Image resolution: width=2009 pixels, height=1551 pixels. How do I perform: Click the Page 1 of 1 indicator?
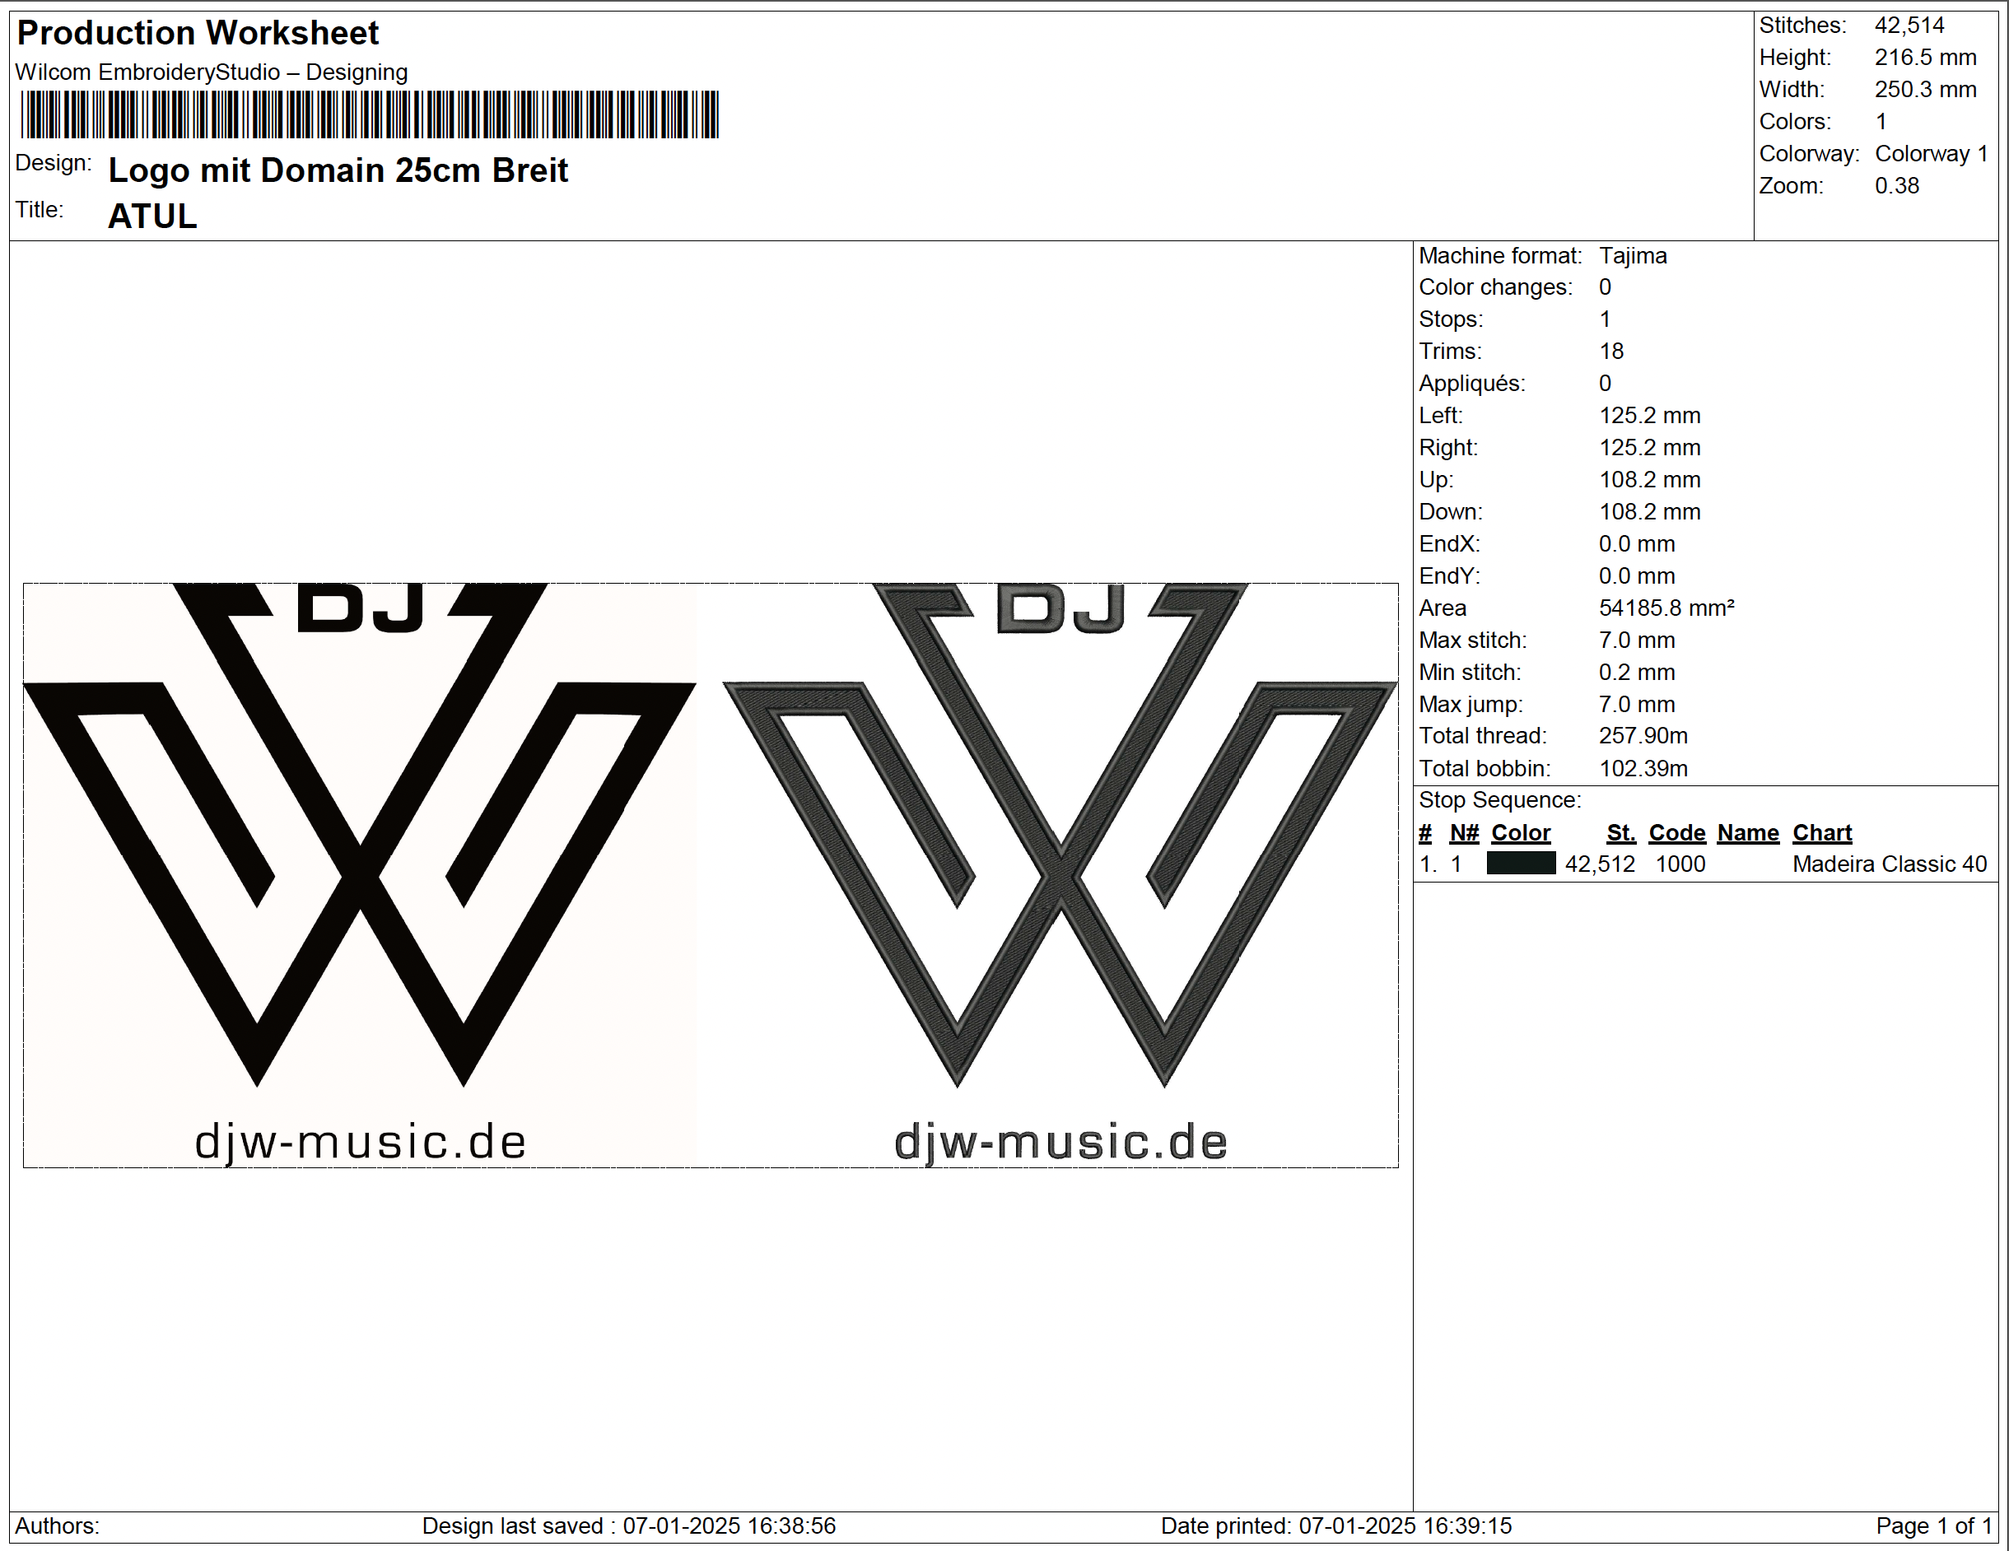pos(1932,1526)
